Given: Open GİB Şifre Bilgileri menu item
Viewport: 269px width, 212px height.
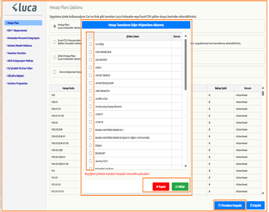Looking at the screenshot, I should coord(15,76).
